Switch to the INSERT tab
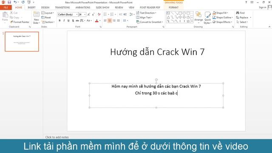The width and height of the screenshot is (272, 153). point(31,8)
